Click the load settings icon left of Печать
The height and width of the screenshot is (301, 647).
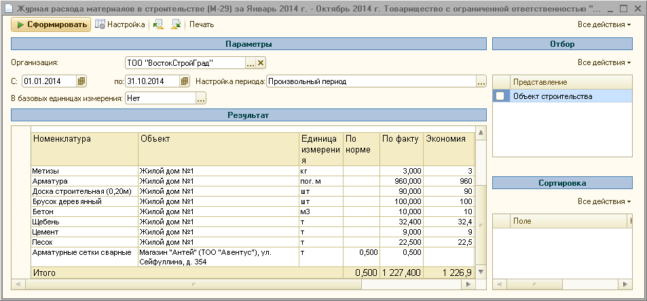coord(158,24)
